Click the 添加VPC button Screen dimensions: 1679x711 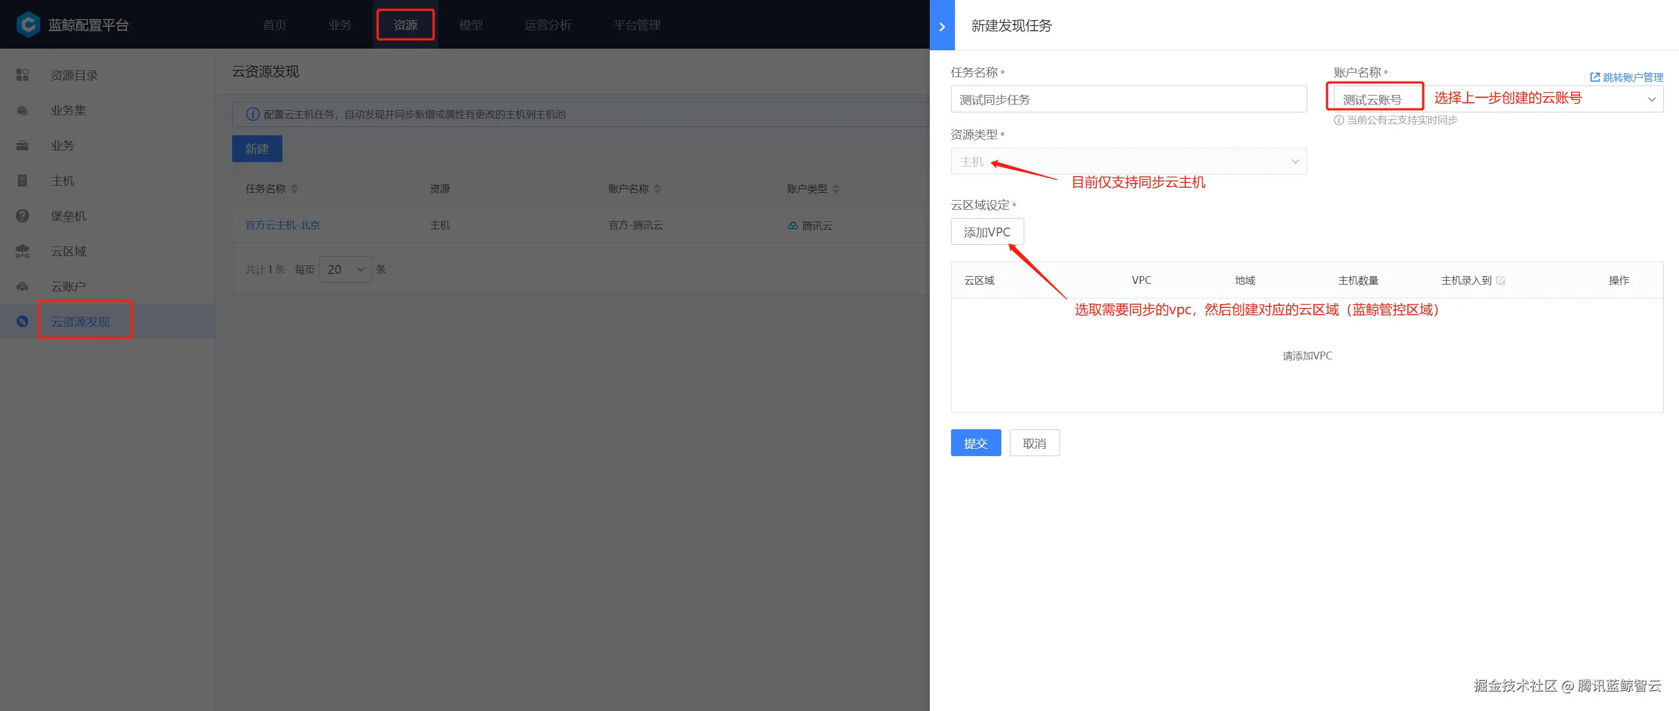click(x=986, y=232)
